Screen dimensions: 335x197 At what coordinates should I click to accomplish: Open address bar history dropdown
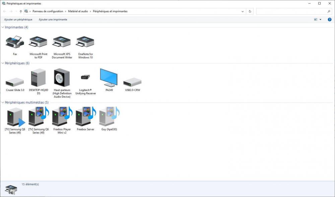[243, 11]
